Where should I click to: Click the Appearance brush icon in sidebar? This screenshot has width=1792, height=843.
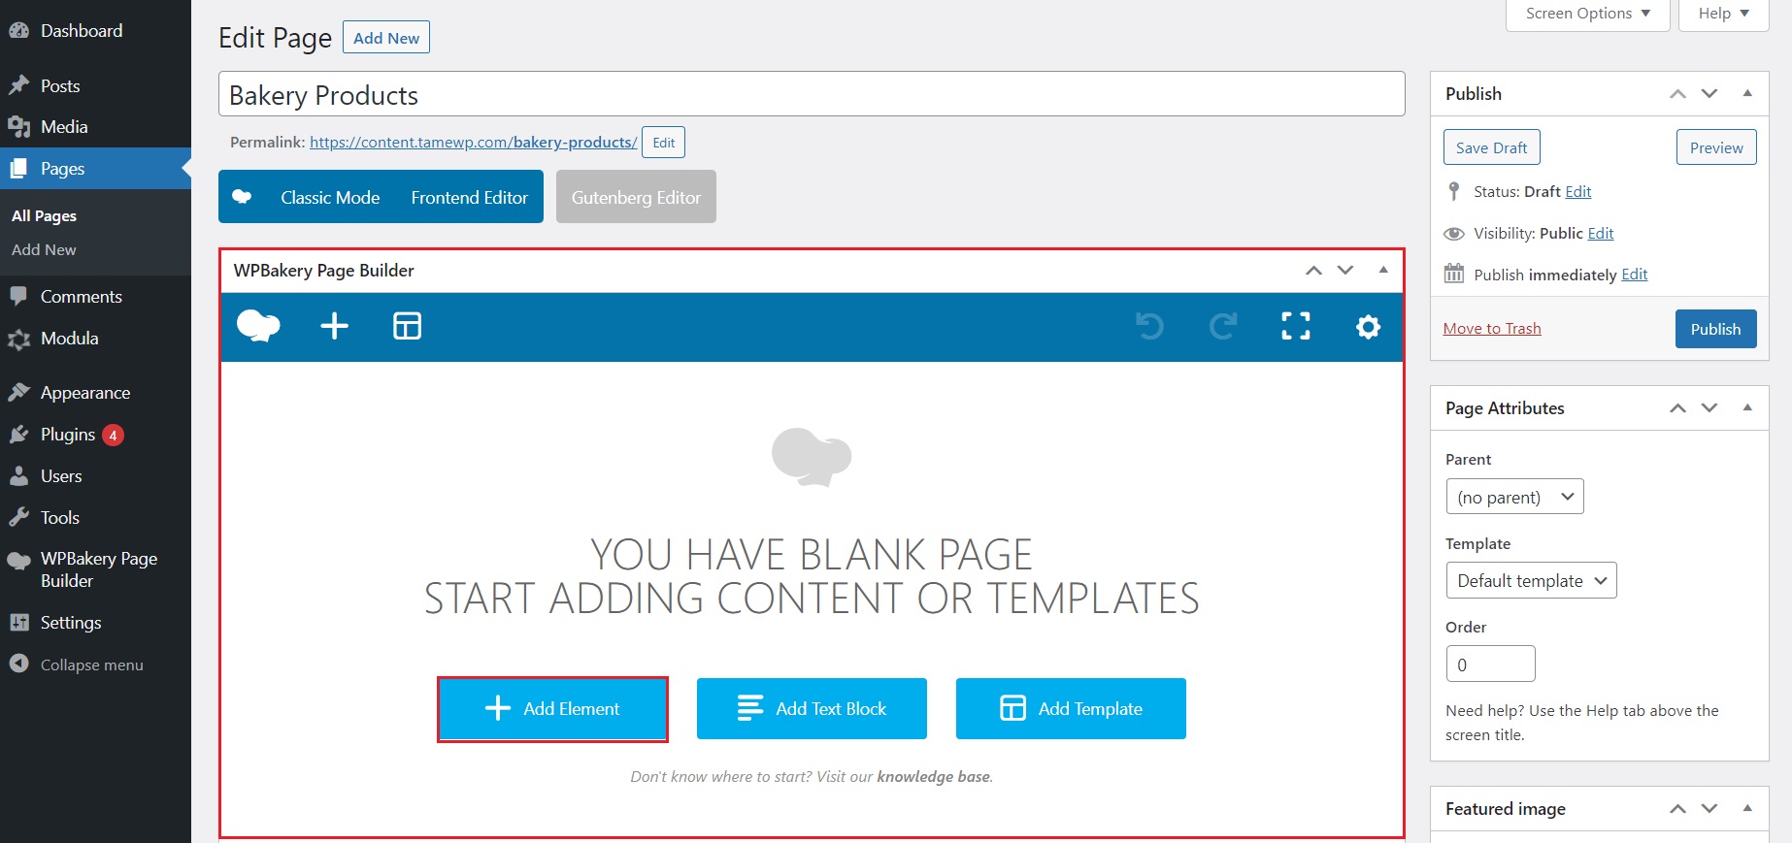pos(18,392)
